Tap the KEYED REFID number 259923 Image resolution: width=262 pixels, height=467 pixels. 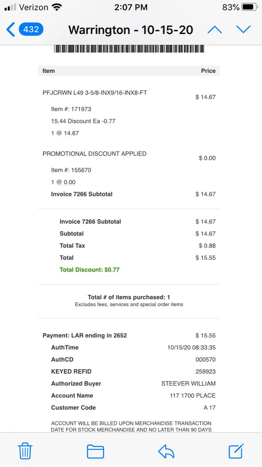tap(205, 372)
